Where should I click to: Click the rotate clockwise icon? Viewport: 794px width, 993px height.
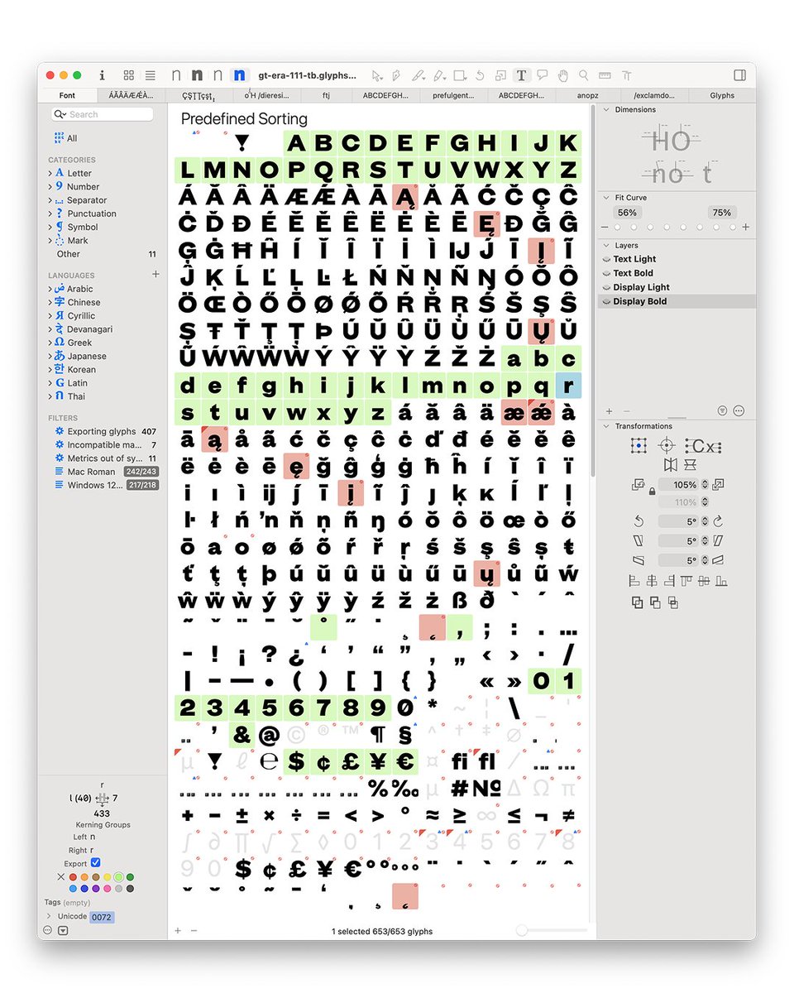[x=718, y=521]
